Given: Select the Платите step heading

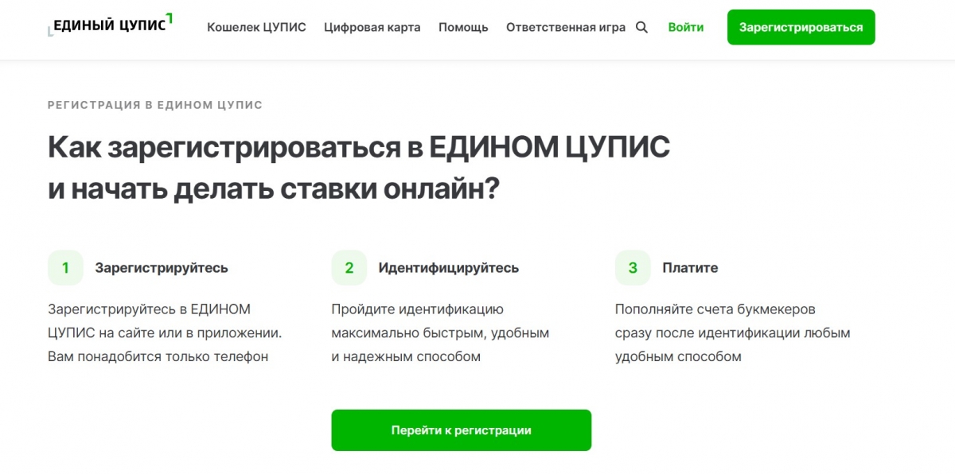Looking at the screenshot, I should [x=690, y=268].
